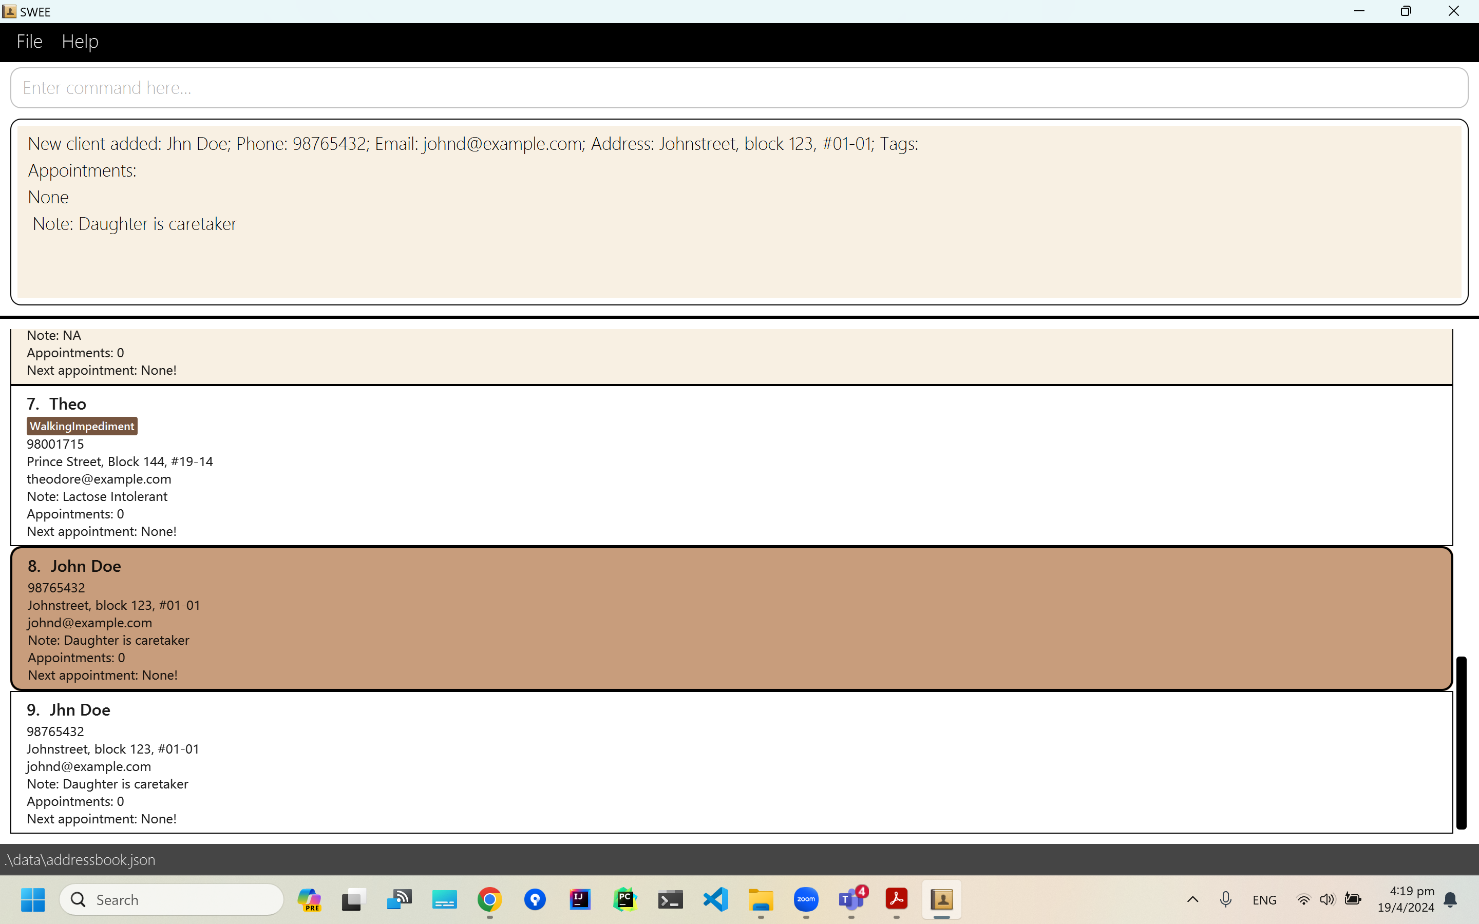Open File Explorer from the taskbar
This screenshot has width=1479, height=924.
(761, 899)
